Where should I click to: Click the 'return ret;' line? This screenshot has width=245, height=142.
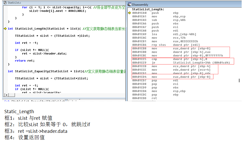(x=25, y=61)
